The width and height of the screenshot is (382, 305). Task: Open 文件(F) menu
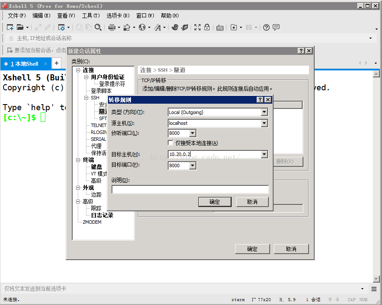pos(17,16)
